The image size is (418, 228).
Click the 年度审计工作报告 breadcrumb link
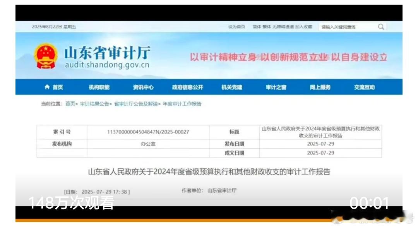click(x=182, y=104)
